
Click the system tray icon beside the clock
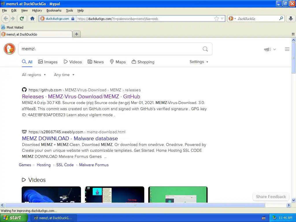275,218
